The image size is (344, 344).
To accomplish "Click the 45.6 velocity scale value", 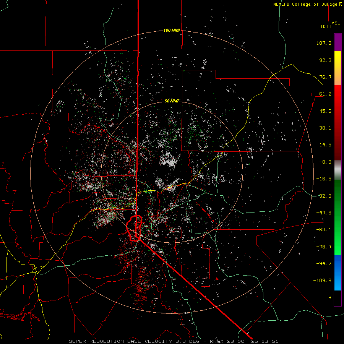I will 325,111.
